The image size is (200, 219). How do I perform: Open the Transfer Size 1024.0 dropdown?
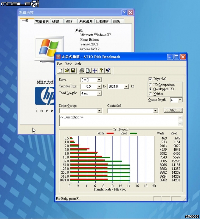tap(126, 86)
